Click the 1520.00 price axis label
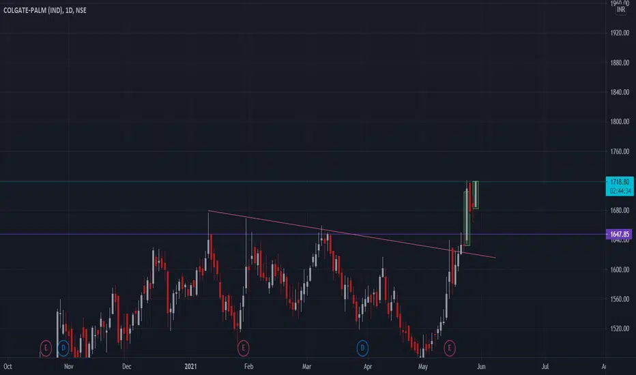This screenshot has width=636, height=375. (620, 329)
